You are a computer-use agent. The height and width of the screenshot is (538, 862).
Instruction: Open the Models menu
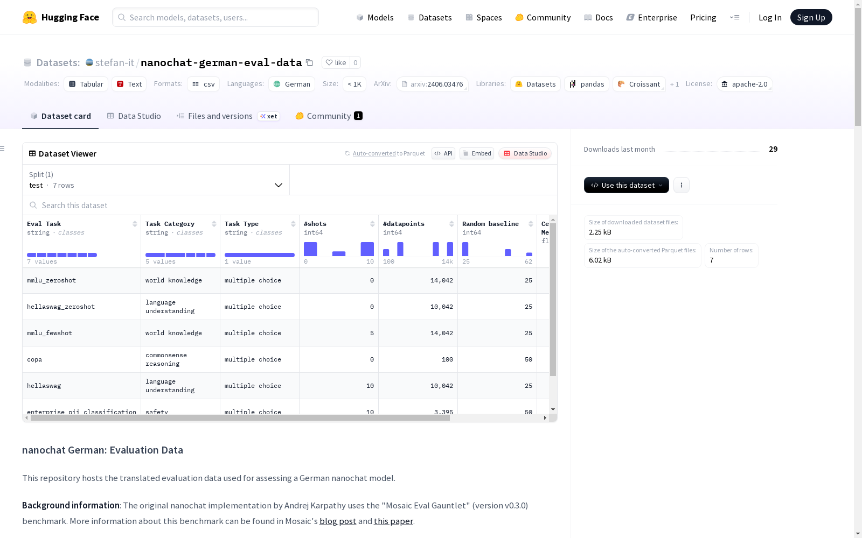[x=375, y=17]
